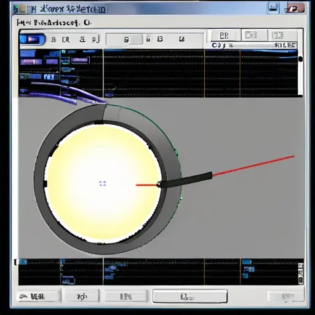Viewport: 315px width, 315px height.
Task: Click the second bottom button labeled 2d
Action: point(82,297)
